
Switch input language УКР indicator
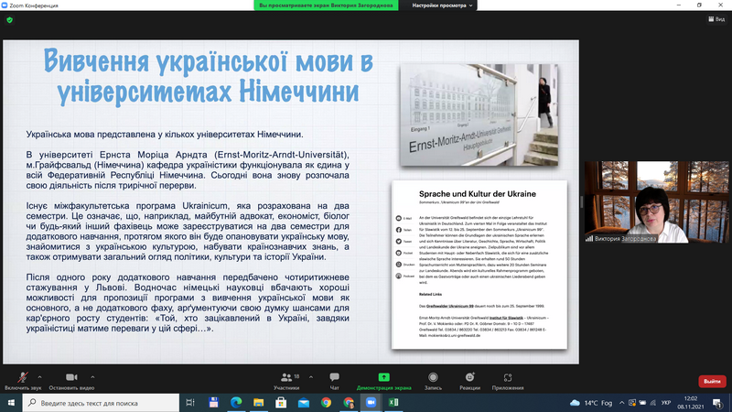click(666, 403)
